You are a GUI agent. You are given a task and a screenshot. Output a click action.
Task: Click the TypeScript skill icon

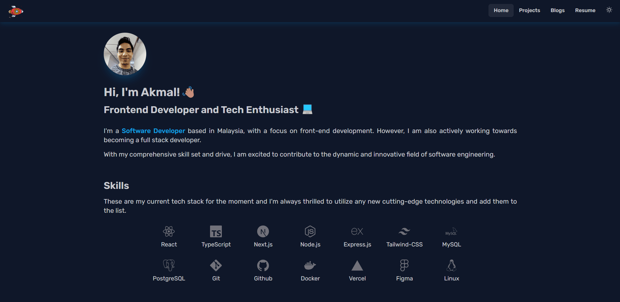(216, 231)
